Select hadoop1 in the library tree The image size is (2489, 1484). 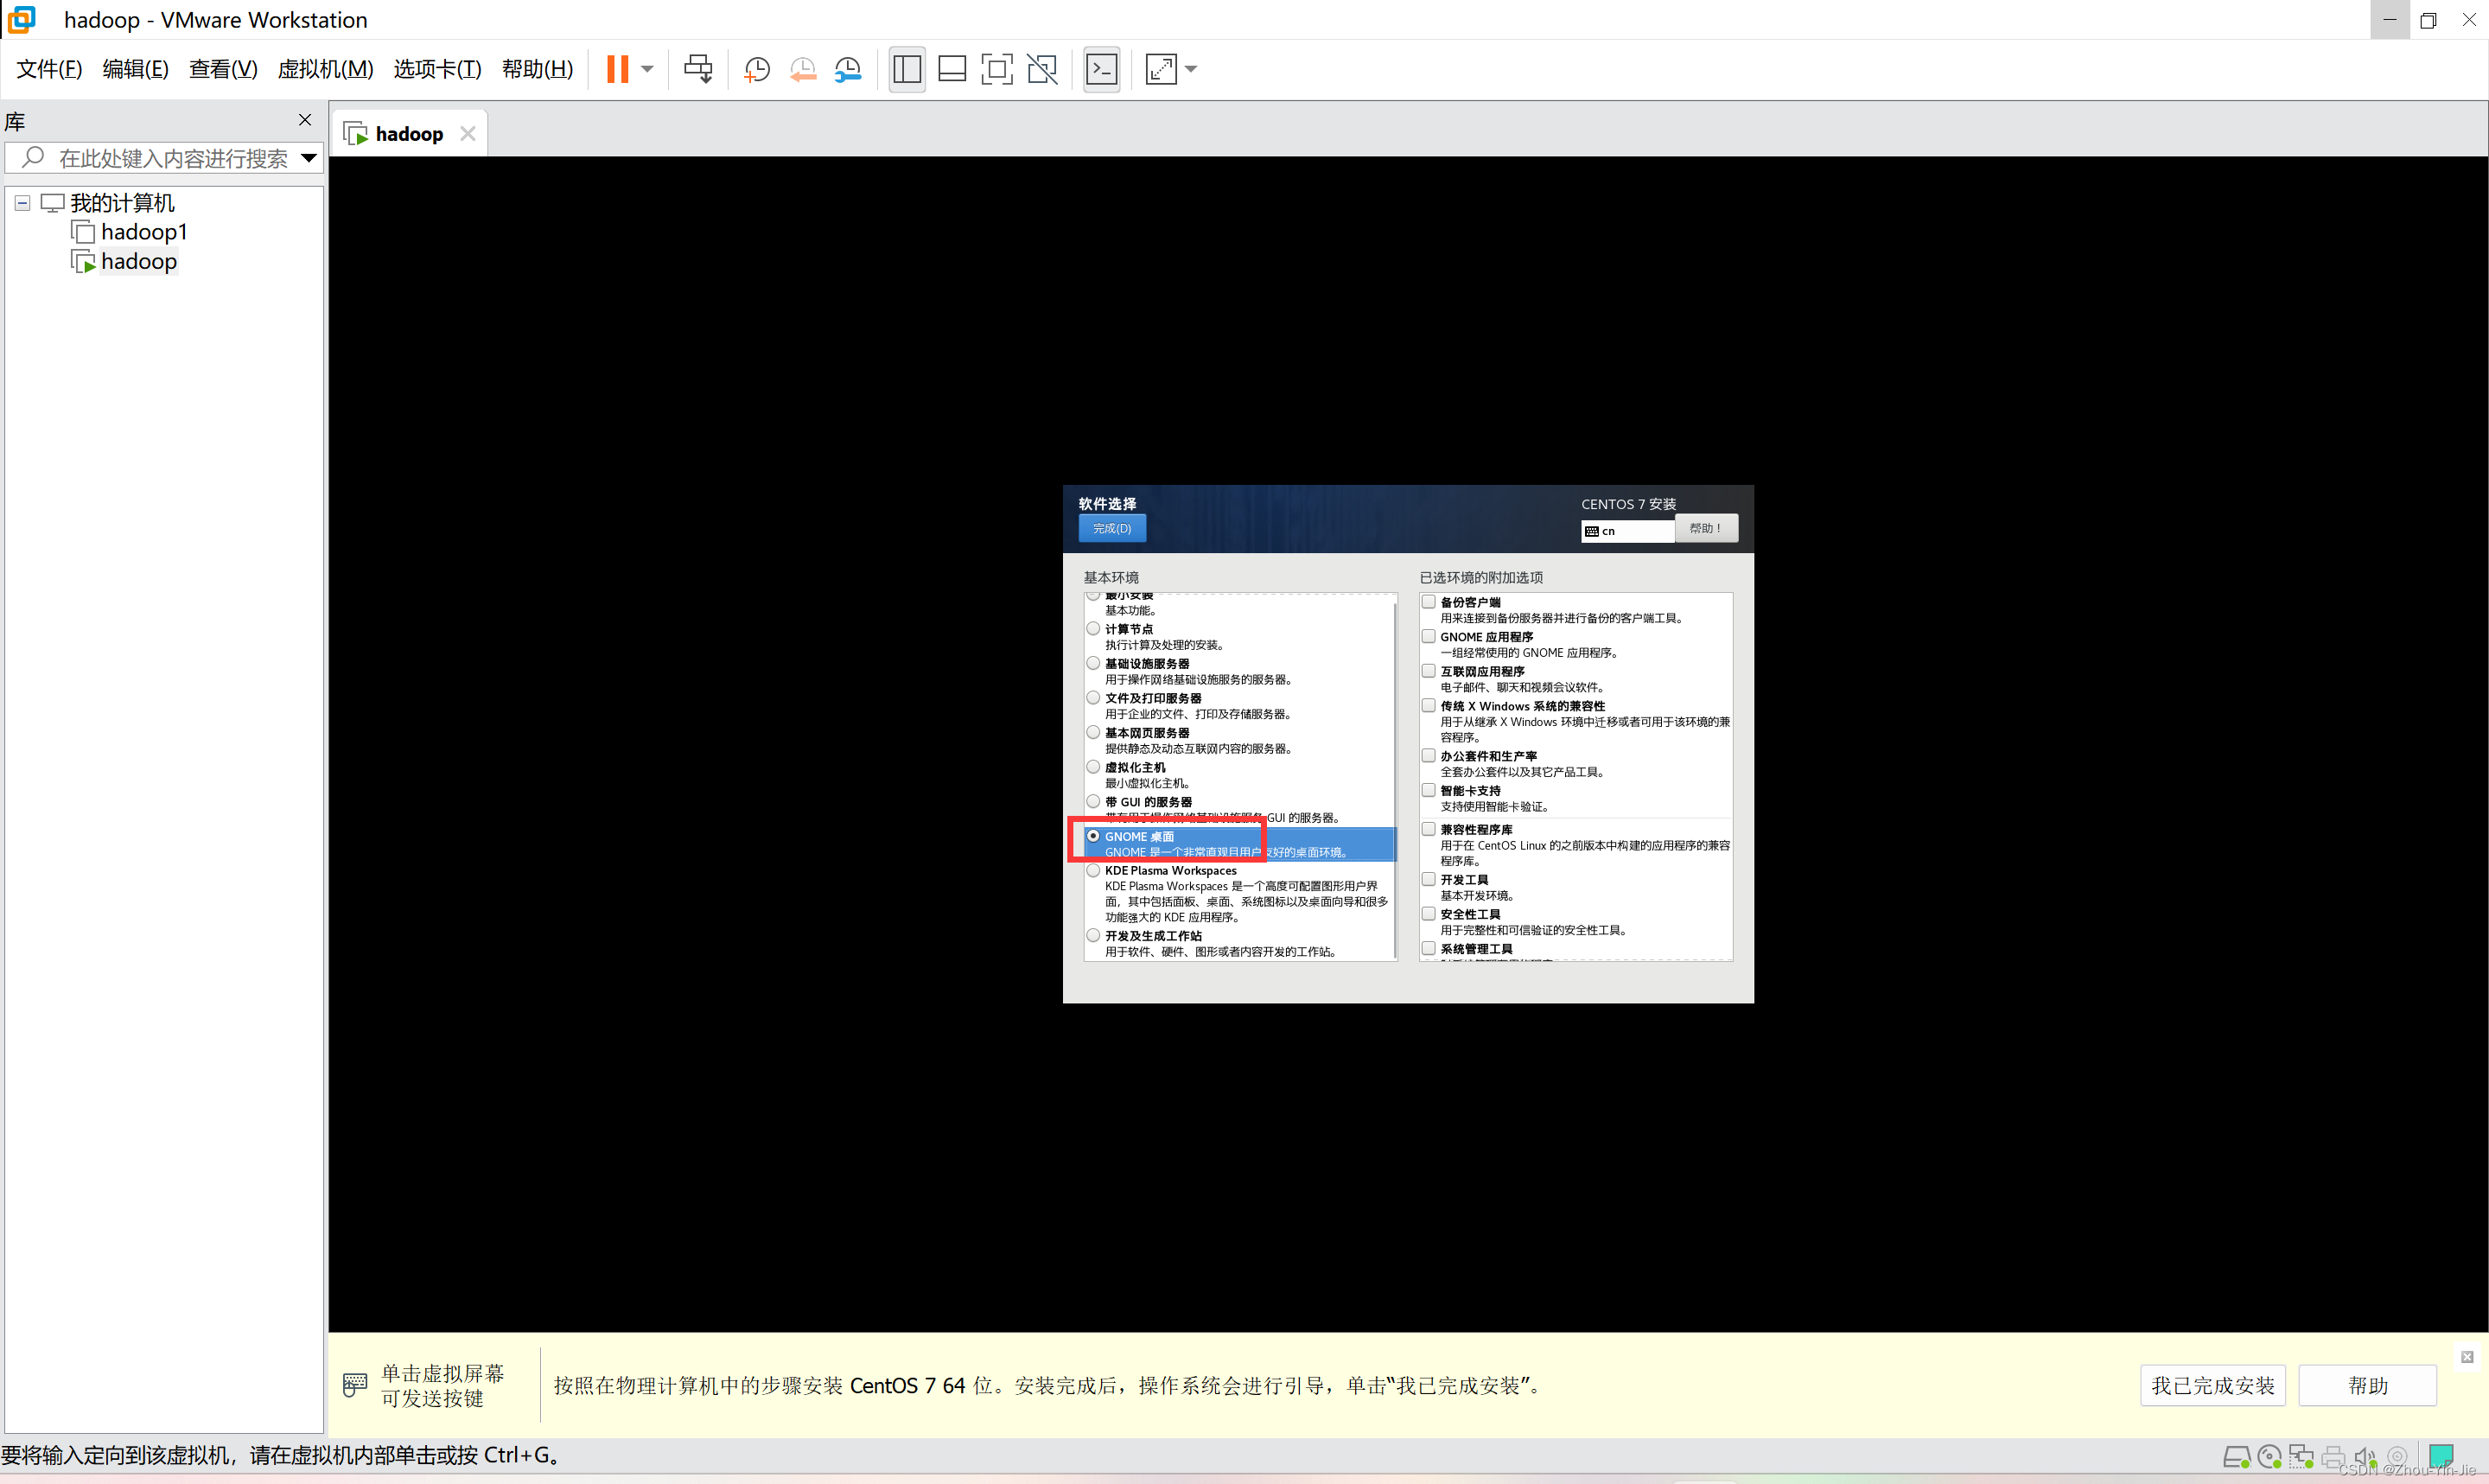tap(144, 232)
